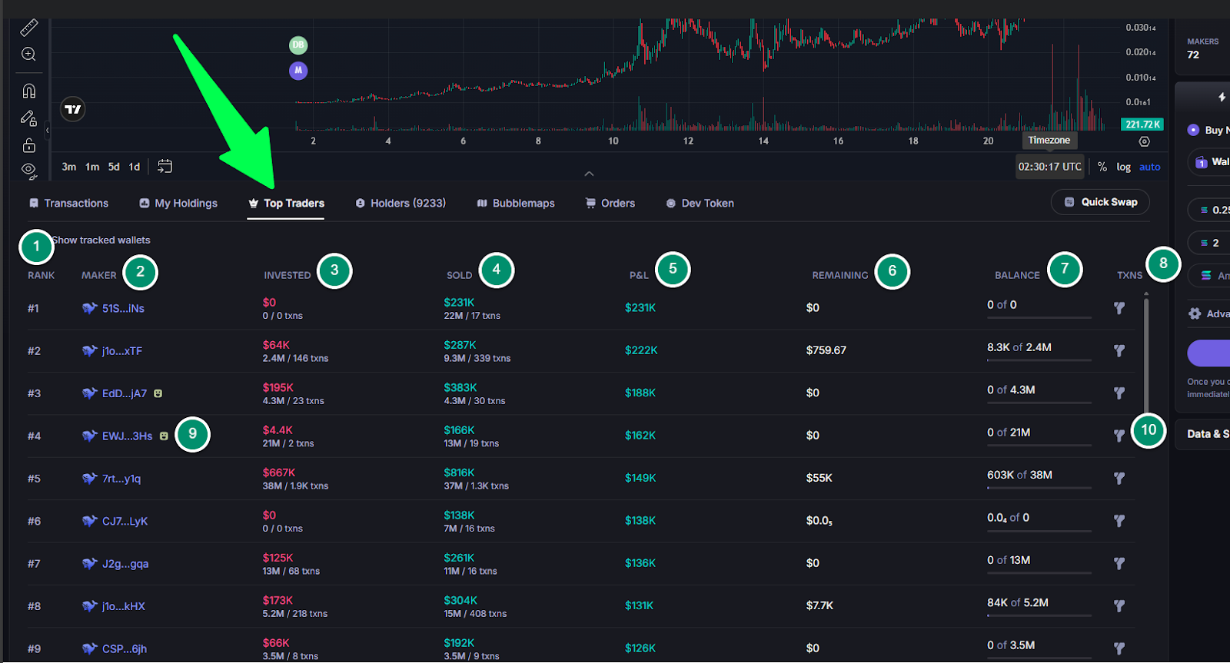
Task: Click the Phantom icon beside CSP...6jh
Action: (x=90, y=649)
